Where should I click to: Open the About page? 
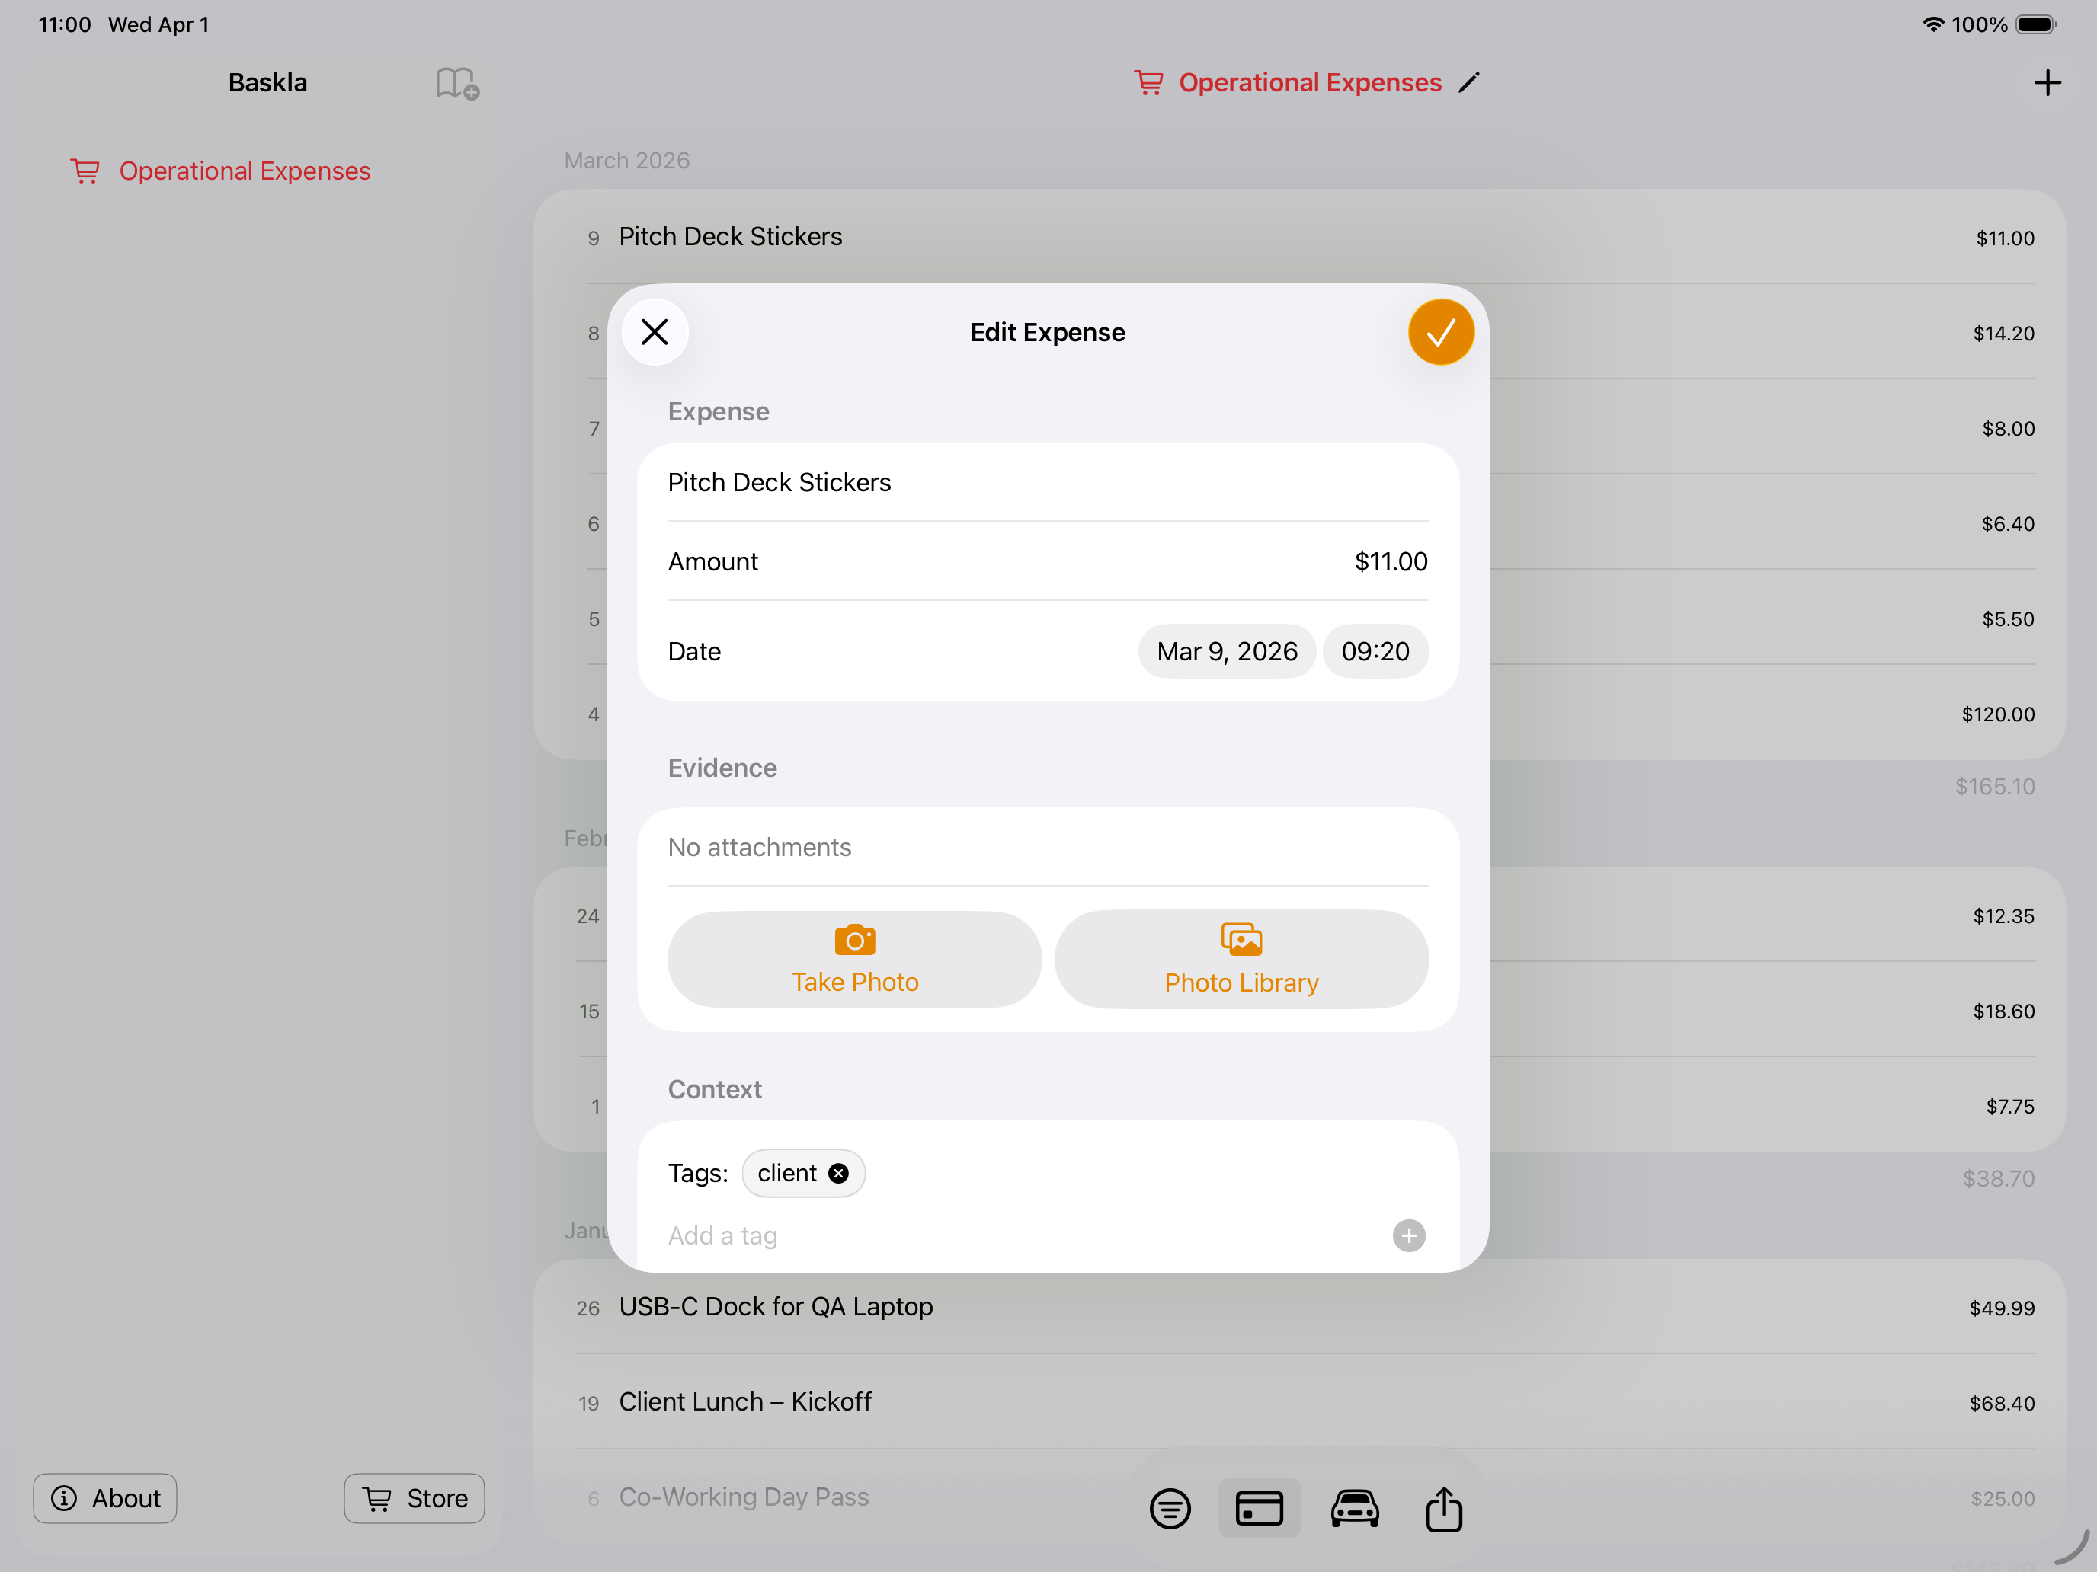coord(105,1498)
